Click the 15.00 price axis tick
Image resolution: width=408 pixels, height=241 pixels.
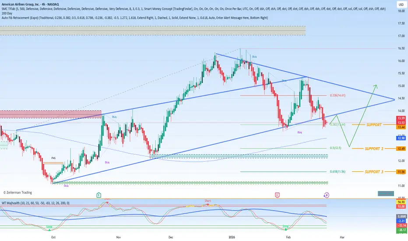pos(401,86)
